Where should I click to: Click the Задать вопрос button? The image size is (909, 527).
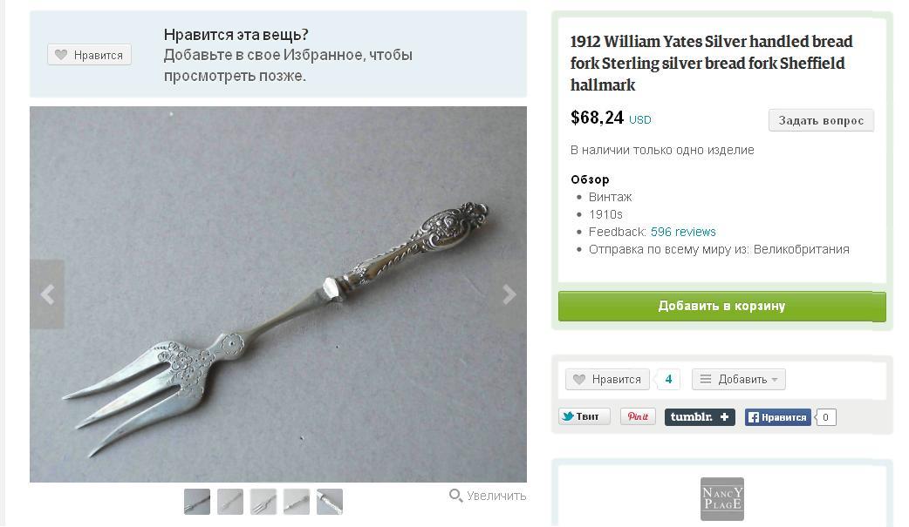[x=821, y=120]
